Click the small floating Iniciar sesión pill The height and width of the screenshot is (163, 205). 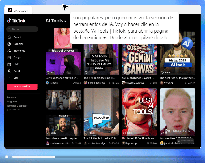pyautogui.click(x=185, y=141)
